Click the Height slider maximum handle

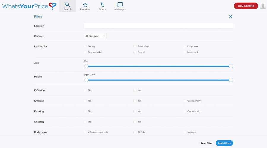tap(231, 80)
